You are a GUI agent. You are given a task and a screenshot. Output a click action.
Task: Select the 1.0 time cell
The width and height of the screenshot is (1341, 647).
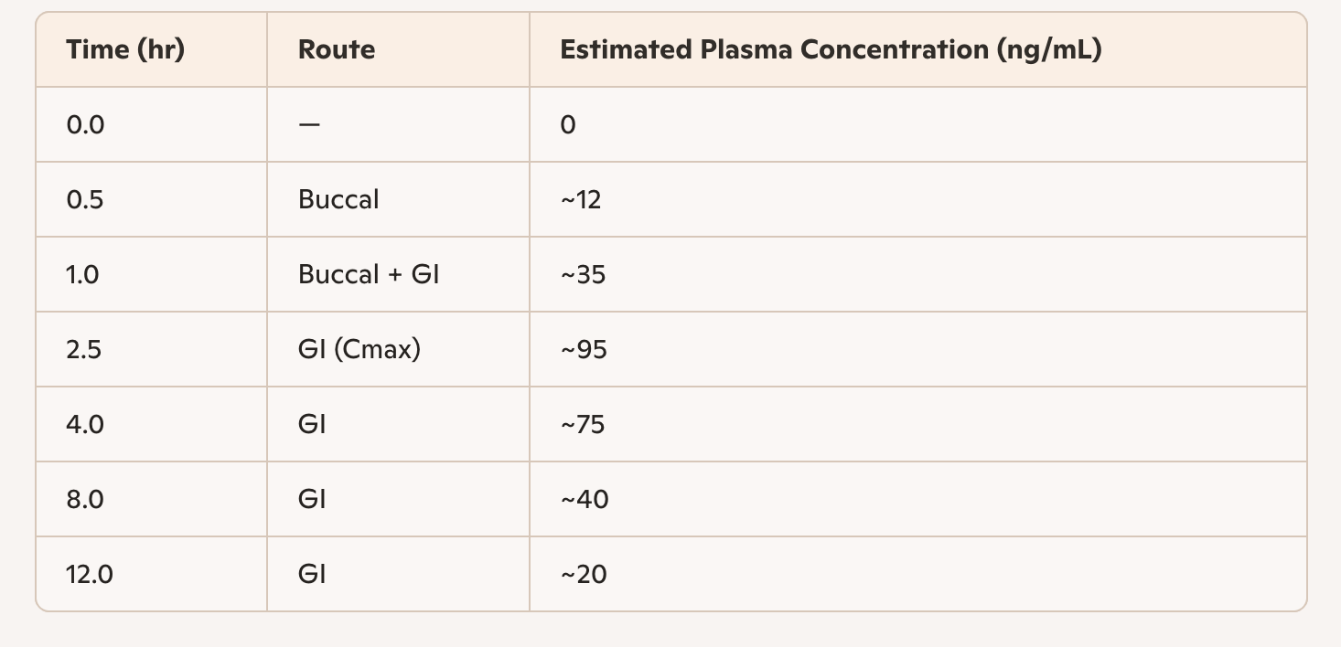pyautogui.click(x=83, y=275)
